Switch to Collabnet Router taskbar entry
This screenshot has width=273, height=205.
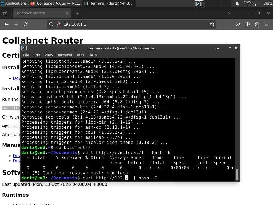click(56, 3)
